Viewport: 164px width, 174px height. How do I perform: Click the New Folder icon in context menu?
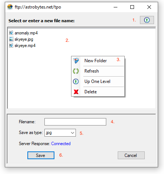(76, 61)
